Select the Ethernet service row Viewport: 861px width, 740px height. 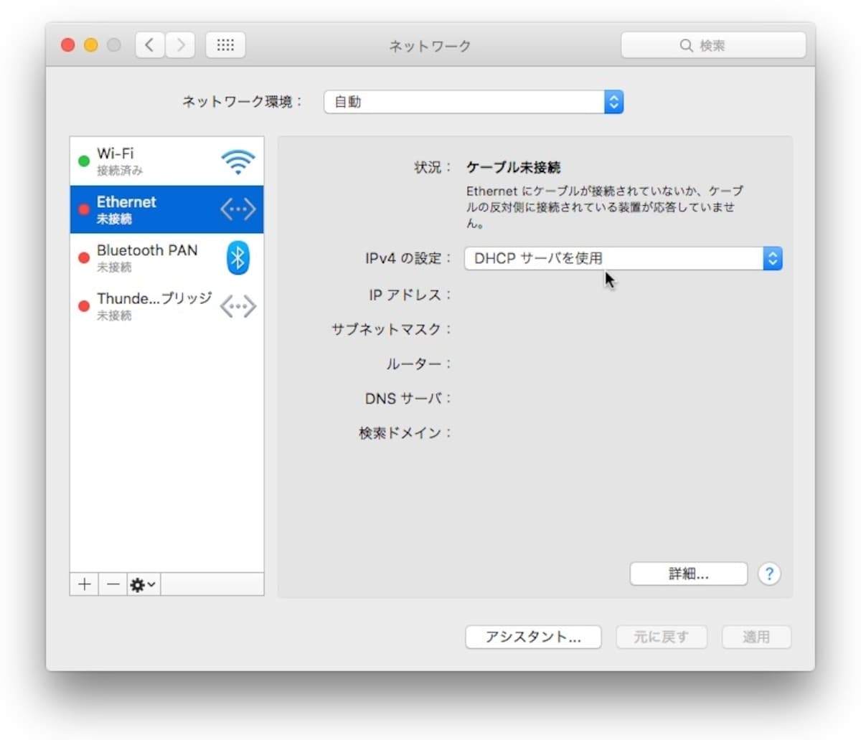point(166,209)
